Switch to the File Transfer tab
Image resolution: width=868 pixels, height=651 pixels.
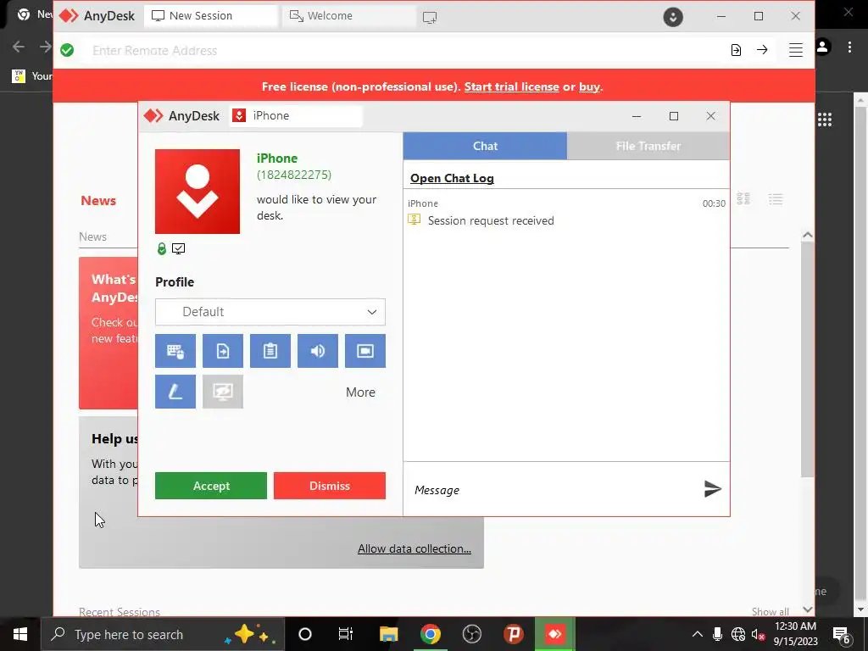(x=648, y=146)
